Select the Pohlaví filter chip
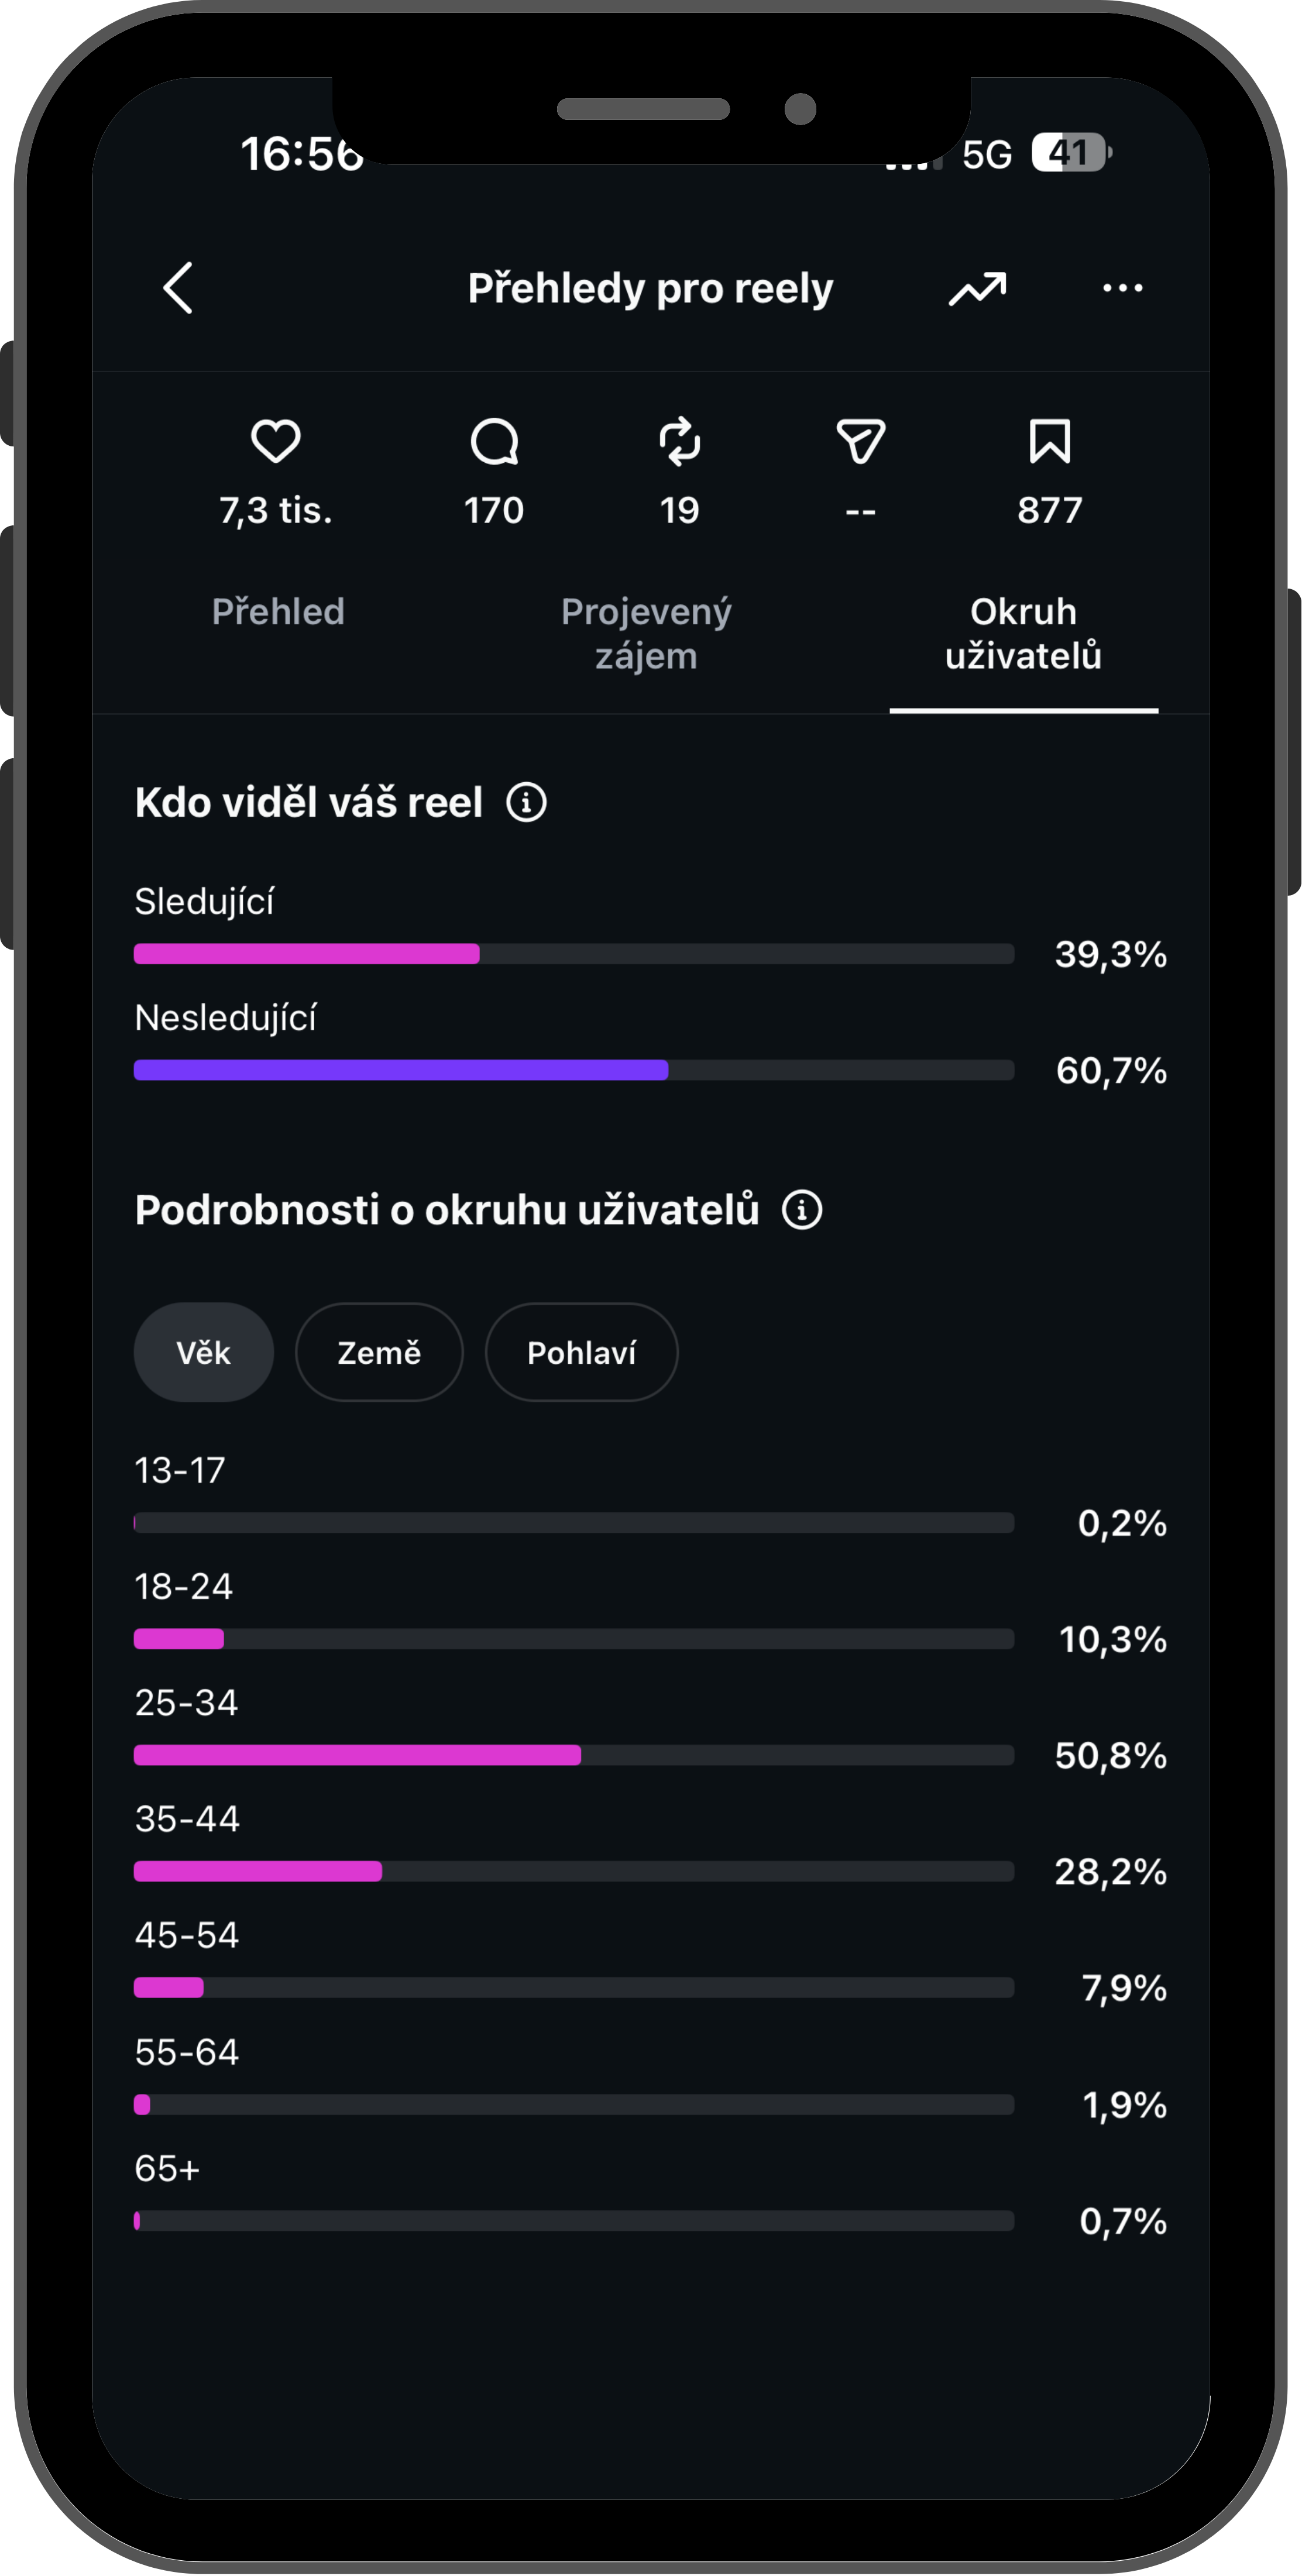The height and width of the screenshot is (2576, 1302). 581,1353
